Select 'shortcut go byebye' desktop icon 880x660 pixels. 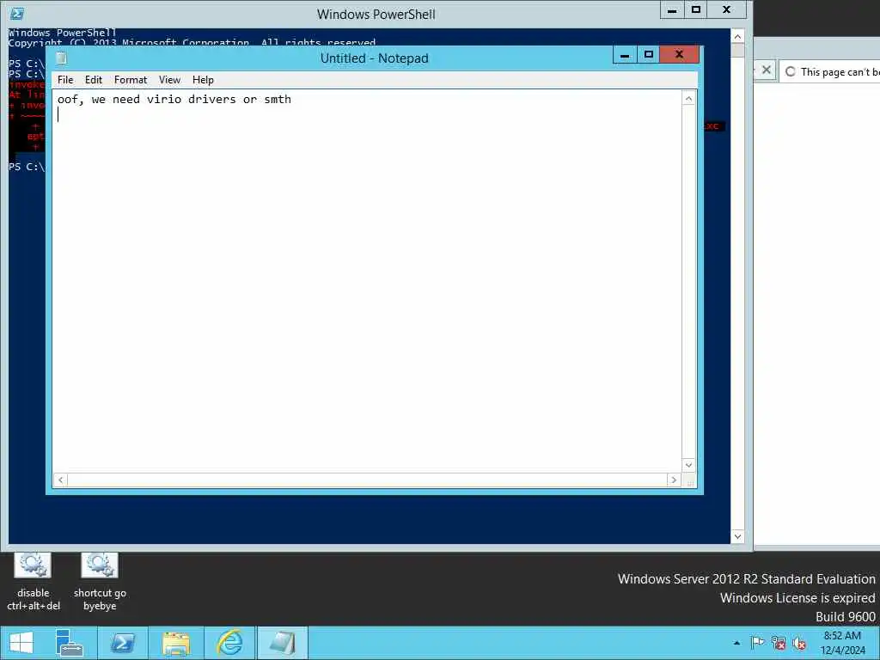[100, 582]
